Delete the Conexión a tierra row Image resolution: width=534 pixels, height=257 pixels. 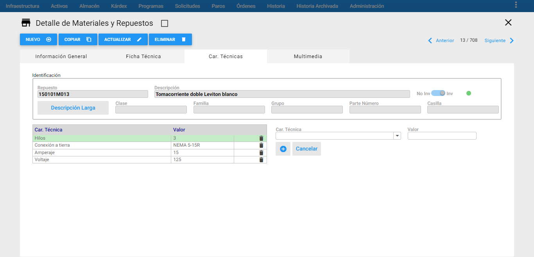pyautogui.click(x=261, y=145)
